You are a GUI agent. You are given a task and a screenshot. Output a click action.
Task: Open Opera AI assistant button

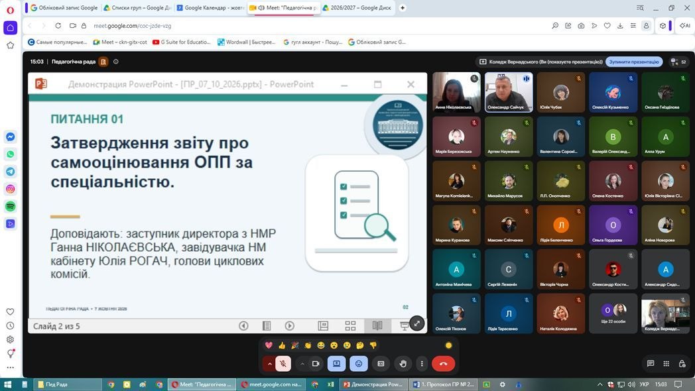coord(685,26)
